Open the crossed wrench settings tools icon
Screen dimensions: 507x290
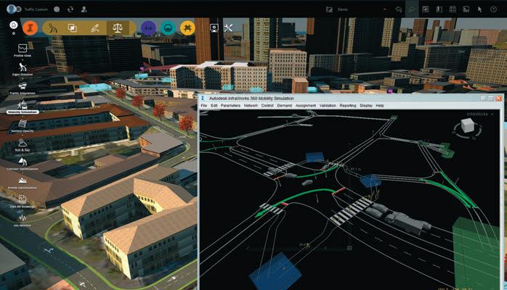point(228,28)
